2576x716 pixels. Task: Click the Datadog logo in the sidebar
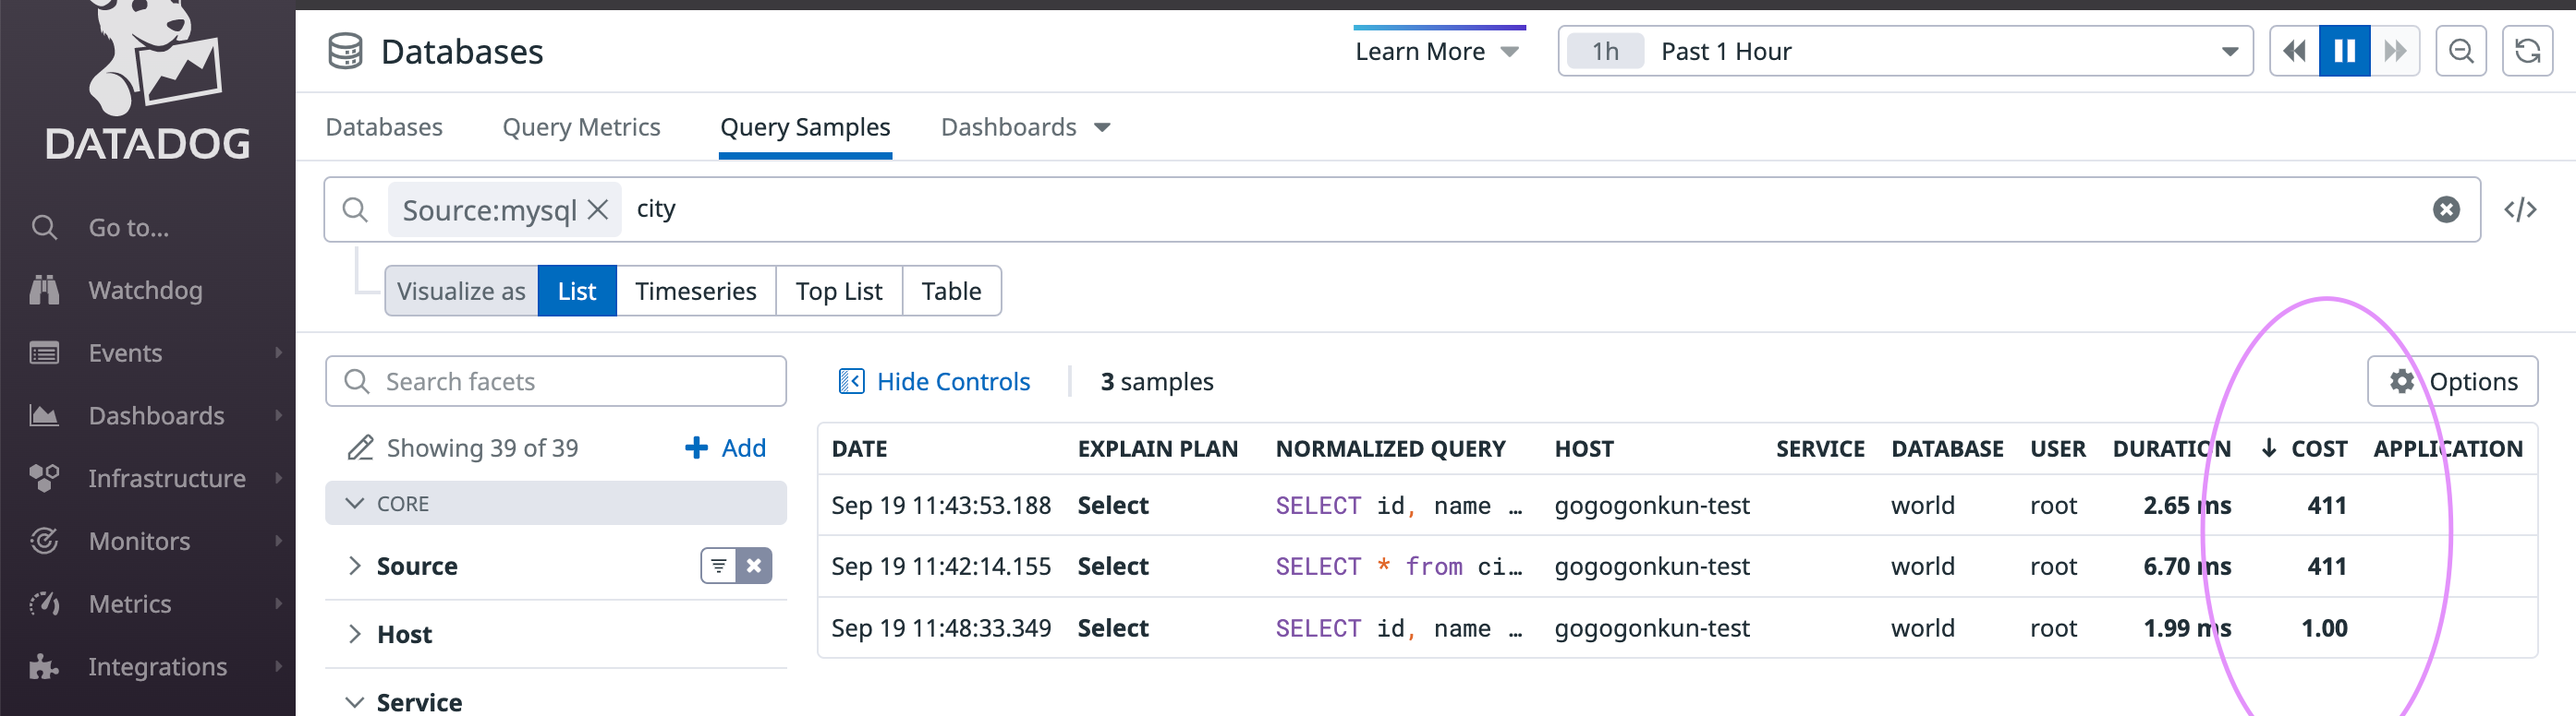click(x=148, y=80)
